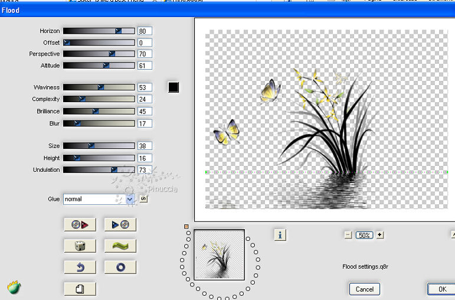Adjust the Size slider

click(99, 145)
